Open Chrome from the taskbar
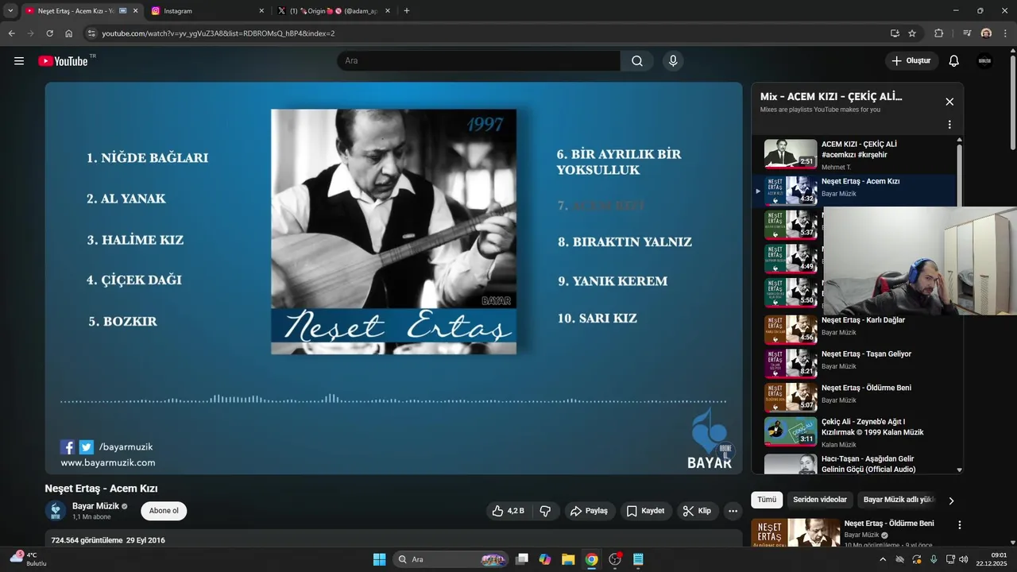Image resolution: width=1017 pixels, height=572 pixels. click(591, 559)
